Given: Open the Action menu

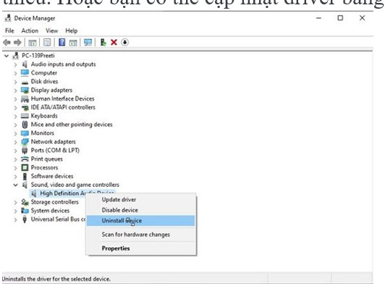Looking at the screenshot, I should (x=30, y=30).
